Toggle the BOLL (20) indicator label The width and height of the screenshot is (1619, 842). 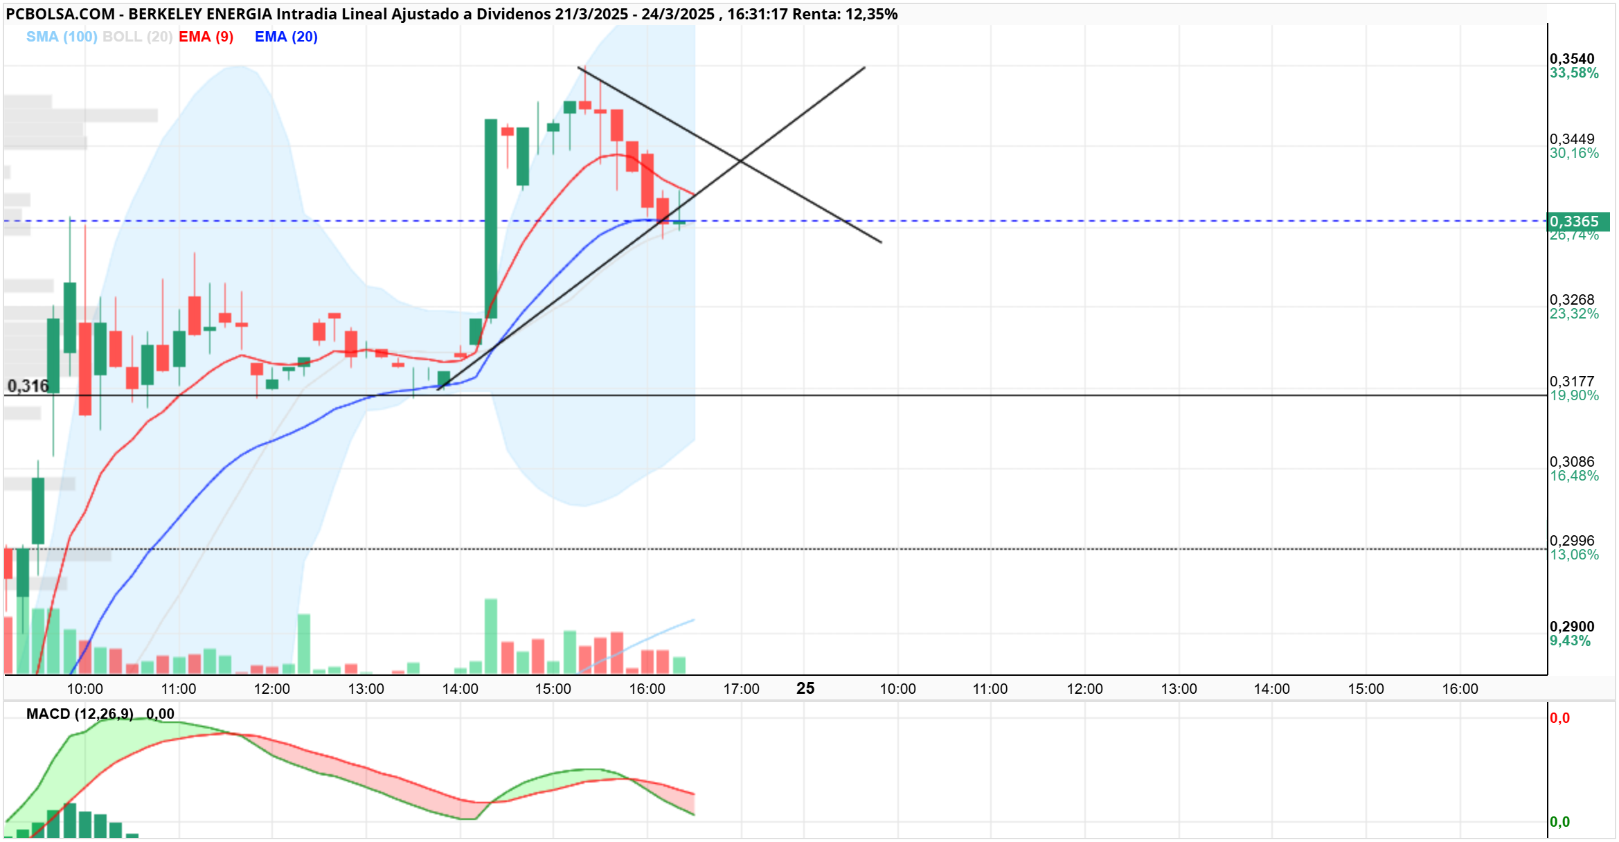137,37
